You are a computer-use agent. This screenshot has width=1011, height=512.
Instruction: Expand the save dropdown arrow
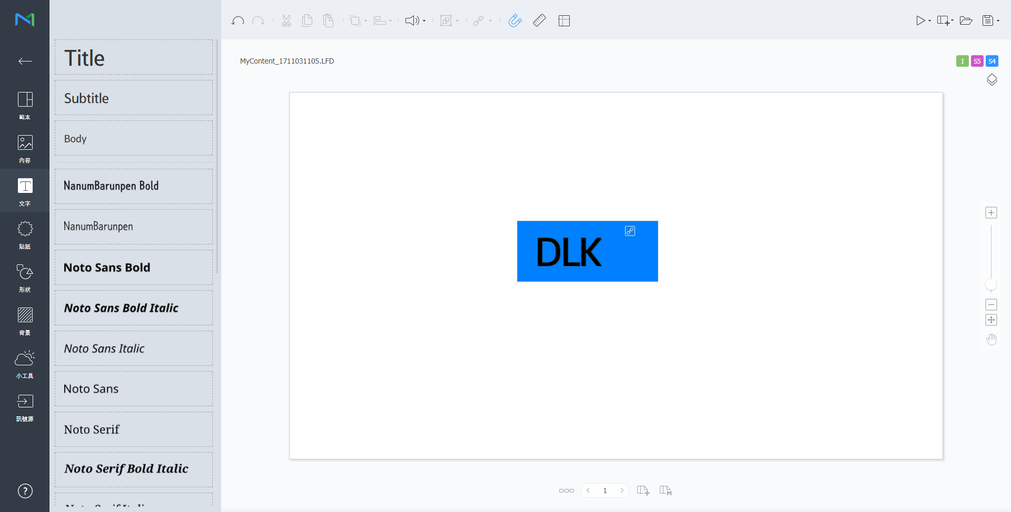[x=998, y=21]
